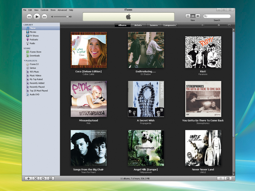
Task: Switch to Grid view icon
Action: coord(193,16)
